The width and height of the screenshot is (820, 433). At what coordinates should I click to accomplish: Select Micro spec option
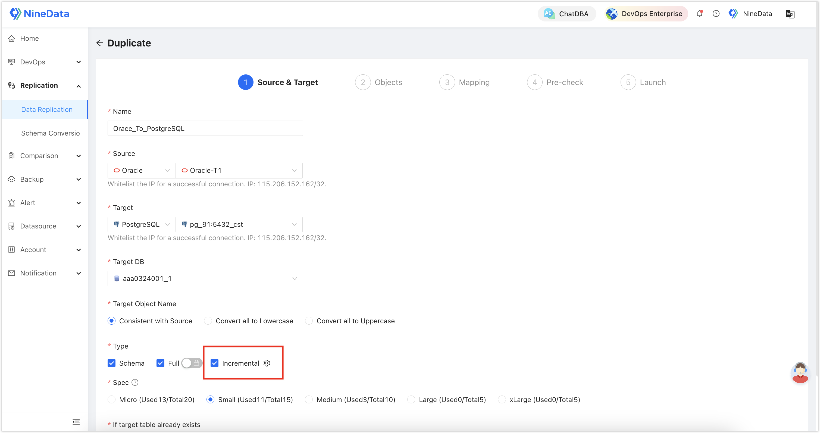pos(111,400)
